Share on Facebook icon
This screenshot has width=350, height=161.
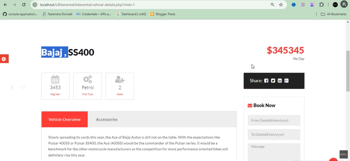pyautogui.click(x=266, y=80)
